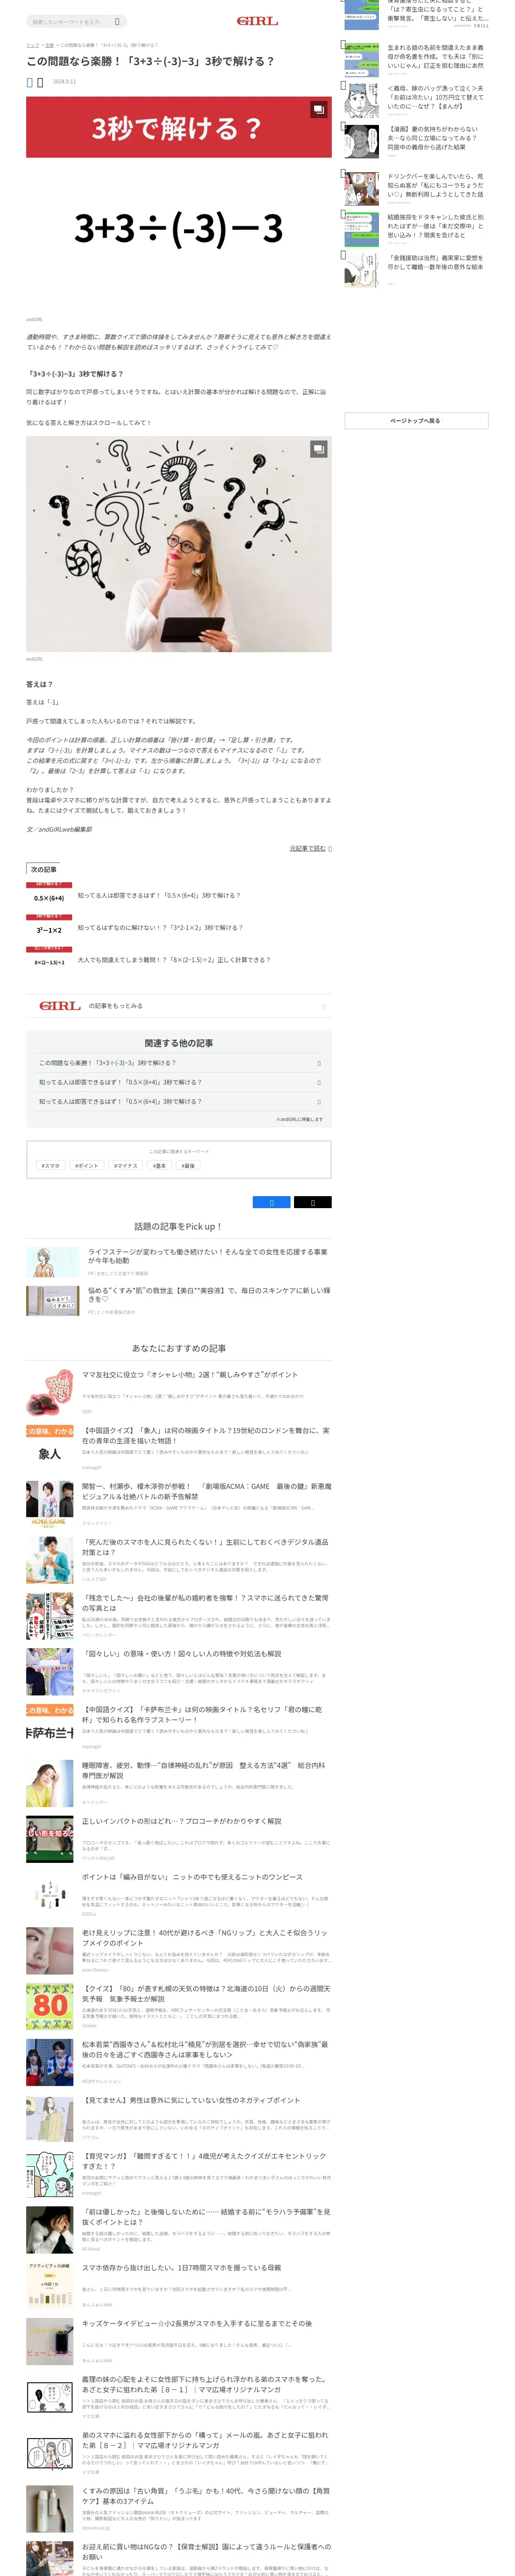Open sidebar manga 妻の気持ちがわからない夫
Viewport: 515px width, 2576px height.
pyautogui.click(x=432, y=138)
